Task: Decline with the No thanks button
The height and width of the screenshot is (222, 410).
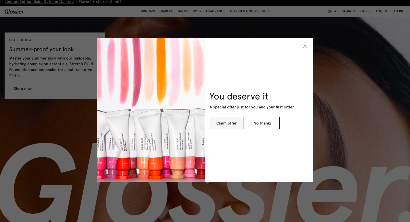Action: coord(263,123)
